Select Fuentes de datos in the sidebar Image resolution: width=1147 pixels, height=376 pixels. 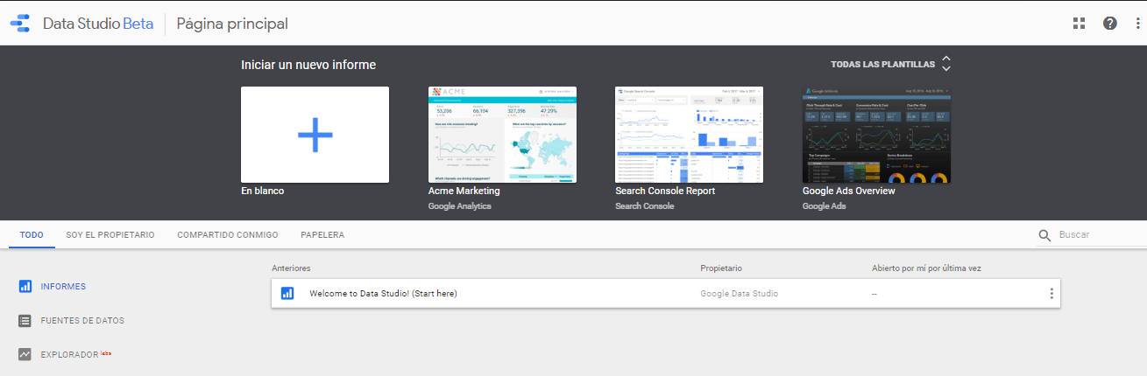tap(82, 321)
